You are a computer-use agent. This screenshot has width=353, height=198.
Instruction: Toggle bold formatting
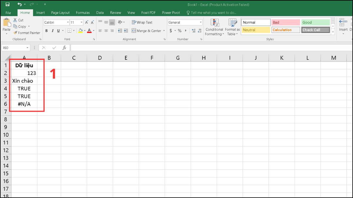point(46,30)
